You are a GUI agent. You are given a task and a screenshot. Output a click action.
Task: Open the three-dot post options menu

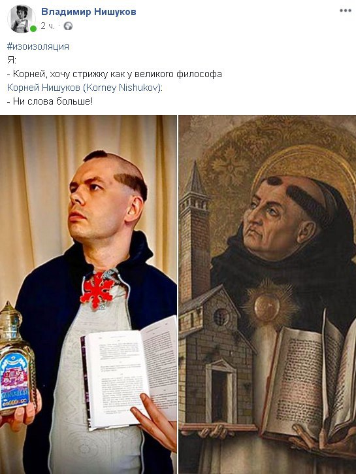(x=345, y=10)
